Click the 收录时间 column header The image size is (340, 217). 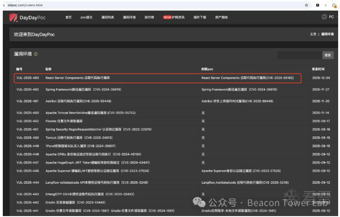(318, 69)
